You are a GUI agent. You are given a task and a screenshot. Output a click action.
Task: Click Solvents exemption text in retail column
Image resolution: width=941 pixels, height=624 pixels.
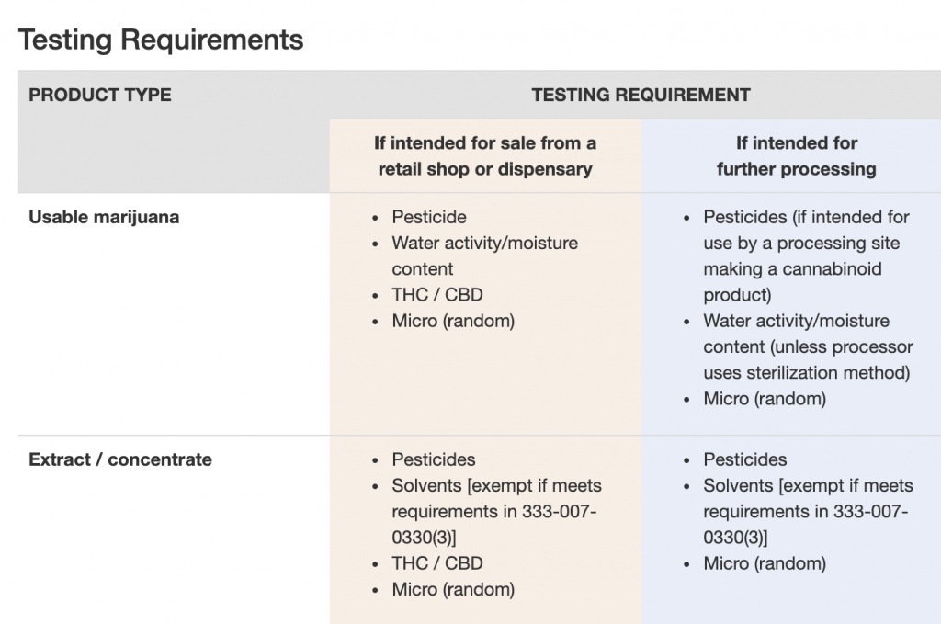tap(496, 511)
